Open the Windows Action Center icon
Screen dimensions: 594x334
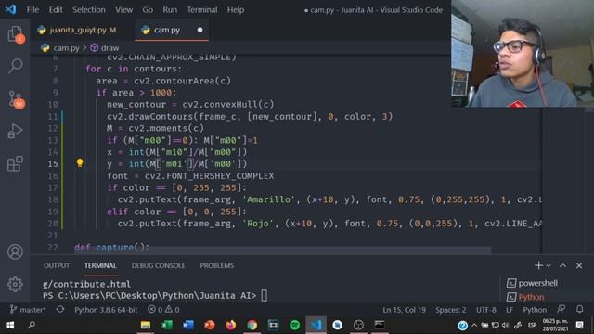coord(579,325)
